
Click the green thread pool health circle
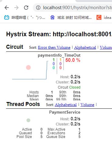point(28,120)
